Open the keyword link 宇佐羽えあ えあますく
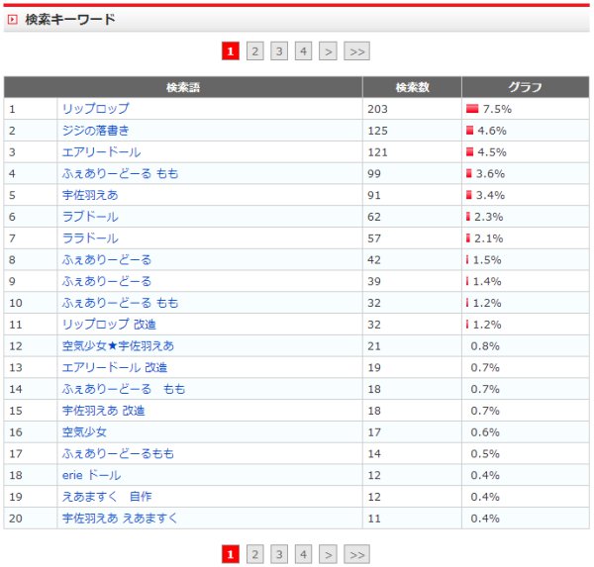Viewport: 594px width, 567px height. [x=120, y=519]
